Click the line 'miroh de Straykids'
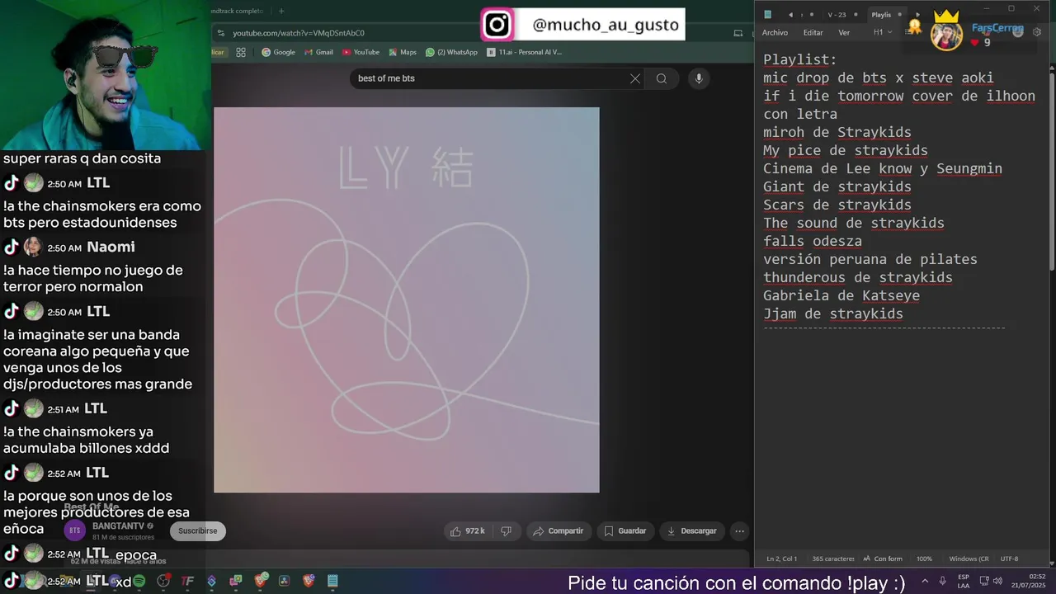Image resolution: width=1056 pixels, height=594 pixels. click(837, 132)
